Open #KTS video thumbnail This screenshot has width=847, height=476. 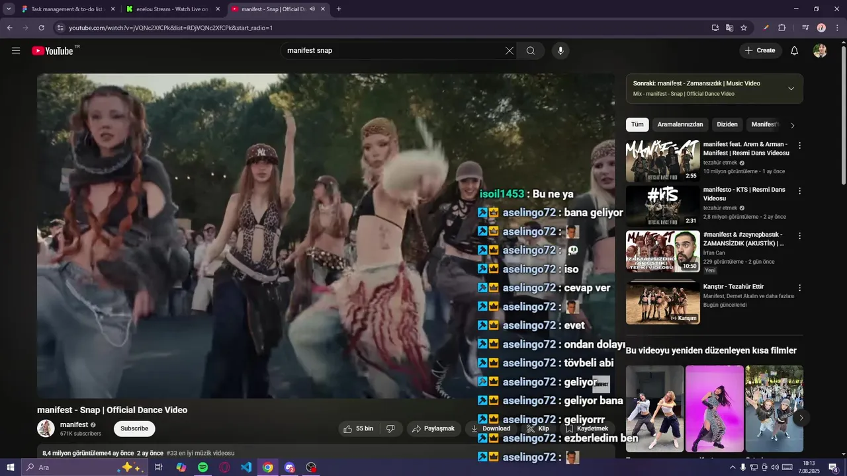point(662,206)
